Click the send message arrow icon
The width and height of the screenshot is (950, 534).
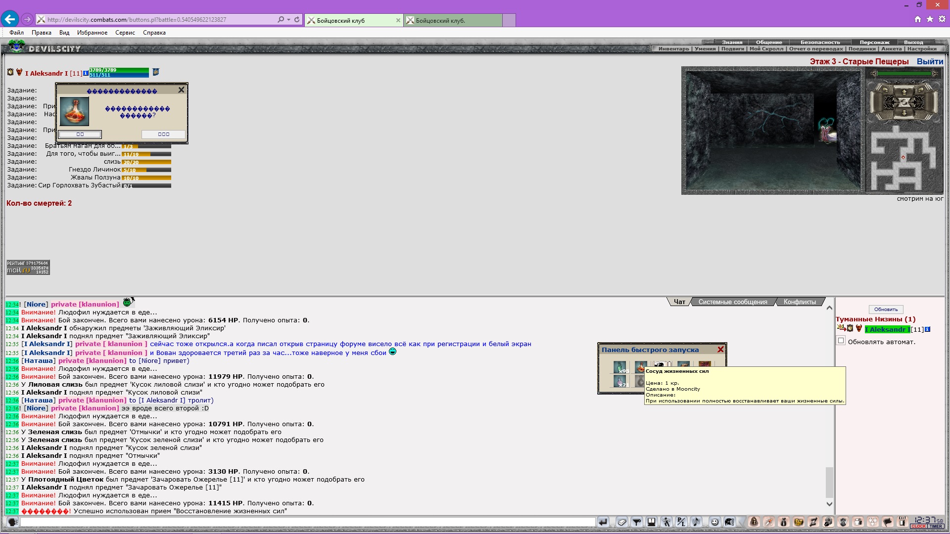click(x=603, y=522)
